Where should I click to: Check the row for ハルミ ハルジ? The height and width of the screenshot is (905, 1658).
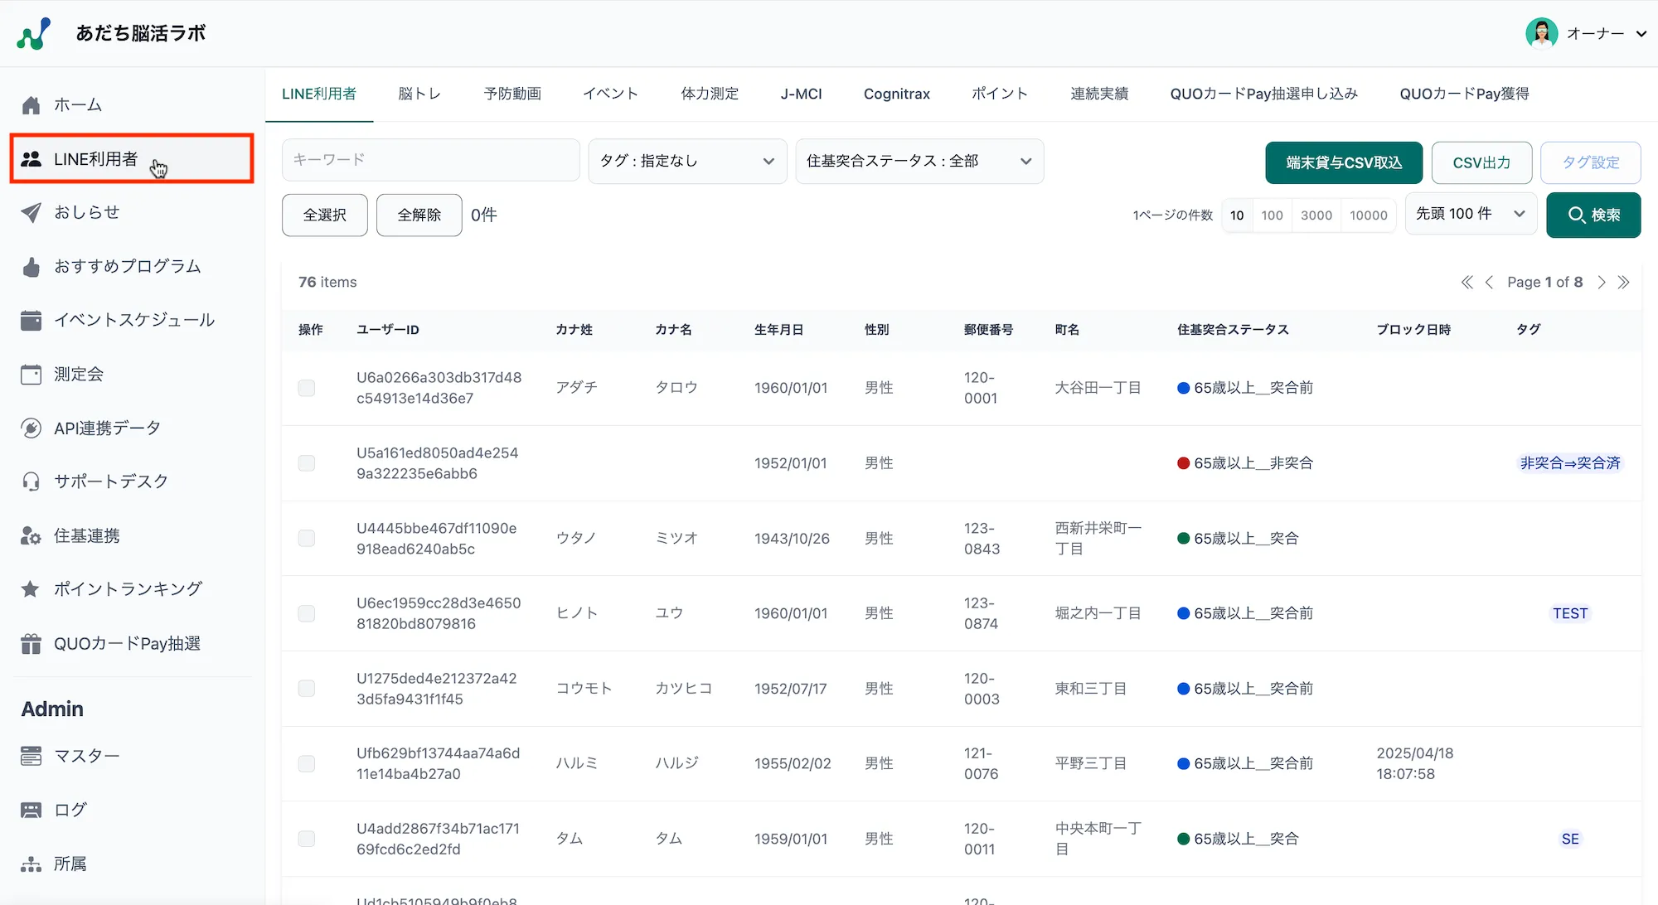point(307,763)
